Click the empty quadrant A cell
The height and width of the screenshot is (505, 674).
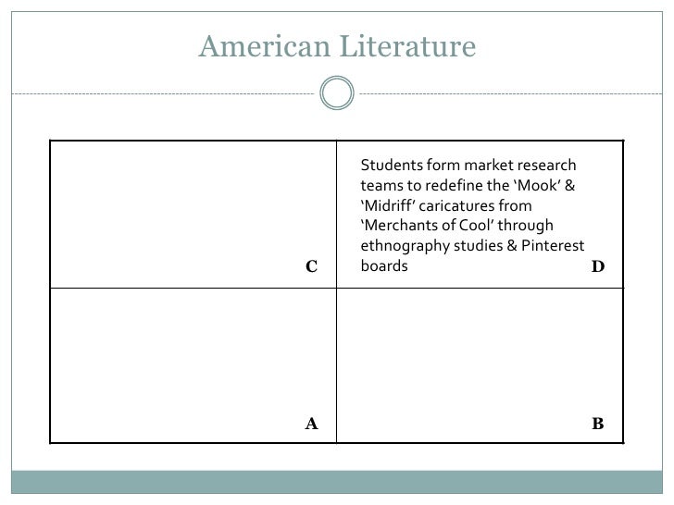pyautogui.click(x=193, y=365)
